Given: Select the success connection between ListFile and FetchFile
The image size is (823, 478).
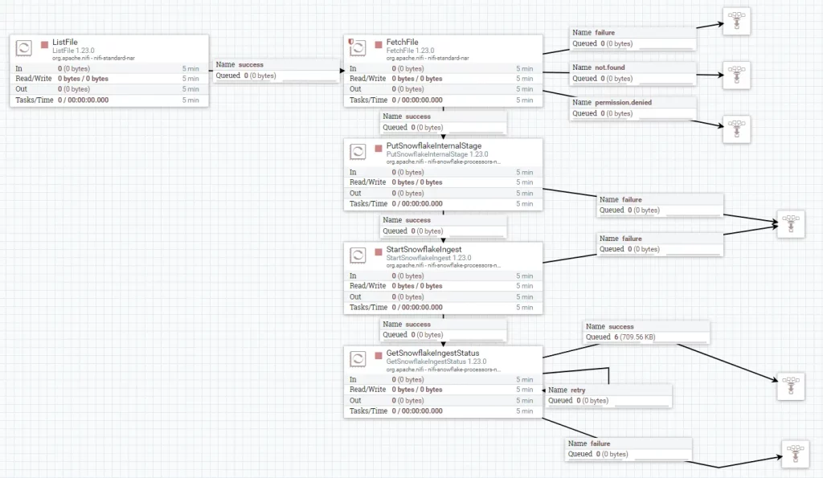Looking at the screenshot, I should coord(275,70).
